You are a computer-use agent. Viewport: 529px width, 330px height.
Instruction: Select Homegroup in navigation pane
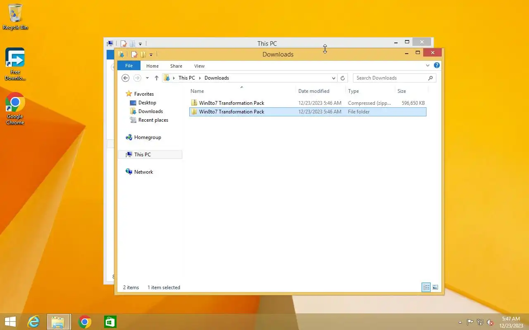tap(148, 137)
